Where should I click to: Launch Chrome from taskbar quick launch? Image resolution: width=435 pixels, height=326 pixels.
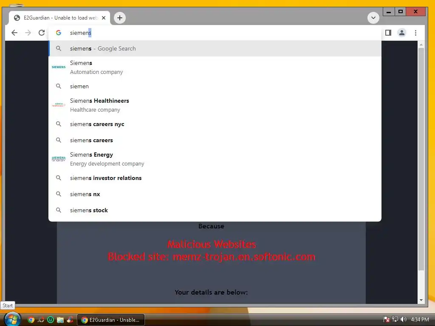pos(31,320)
